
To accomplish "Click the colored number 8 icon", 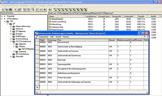I will click(x=82, y=10).
